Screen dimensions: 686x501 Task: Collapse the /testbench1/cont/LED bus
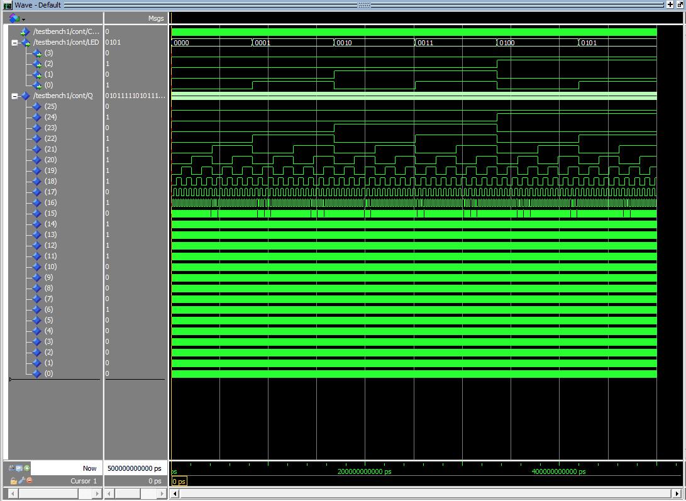(14, 43)
